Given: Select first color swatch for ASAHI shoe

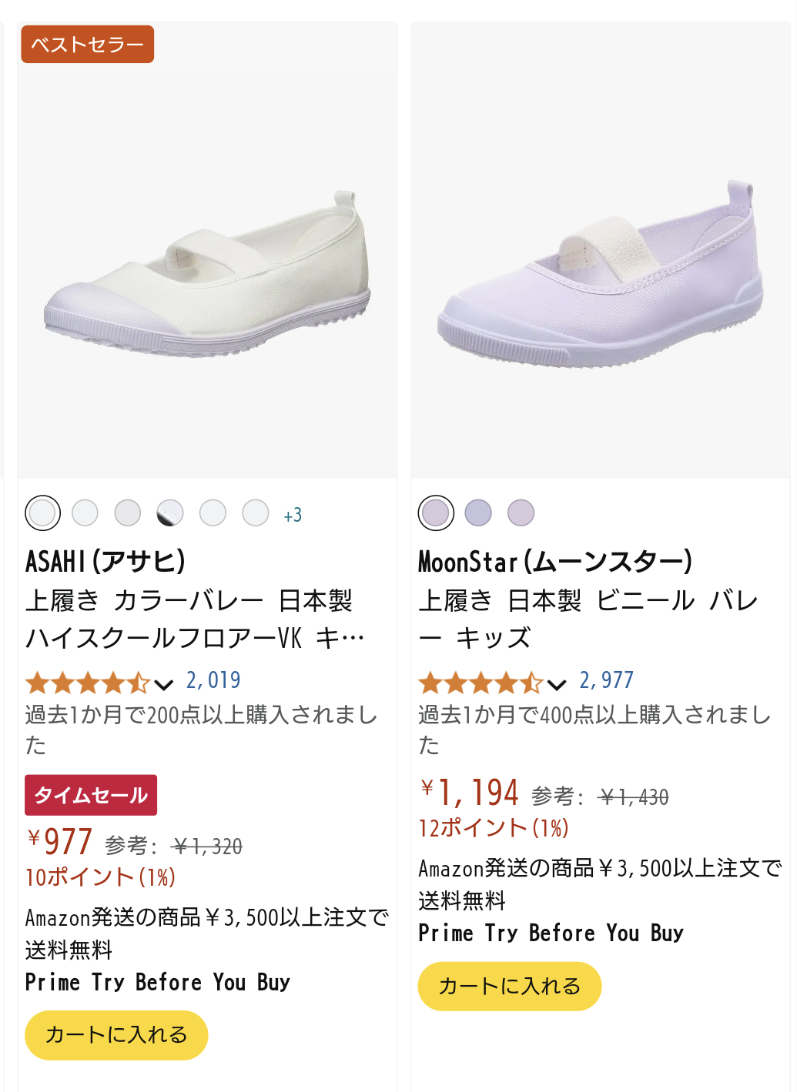Looking at the screenshot, I should 43,513.
